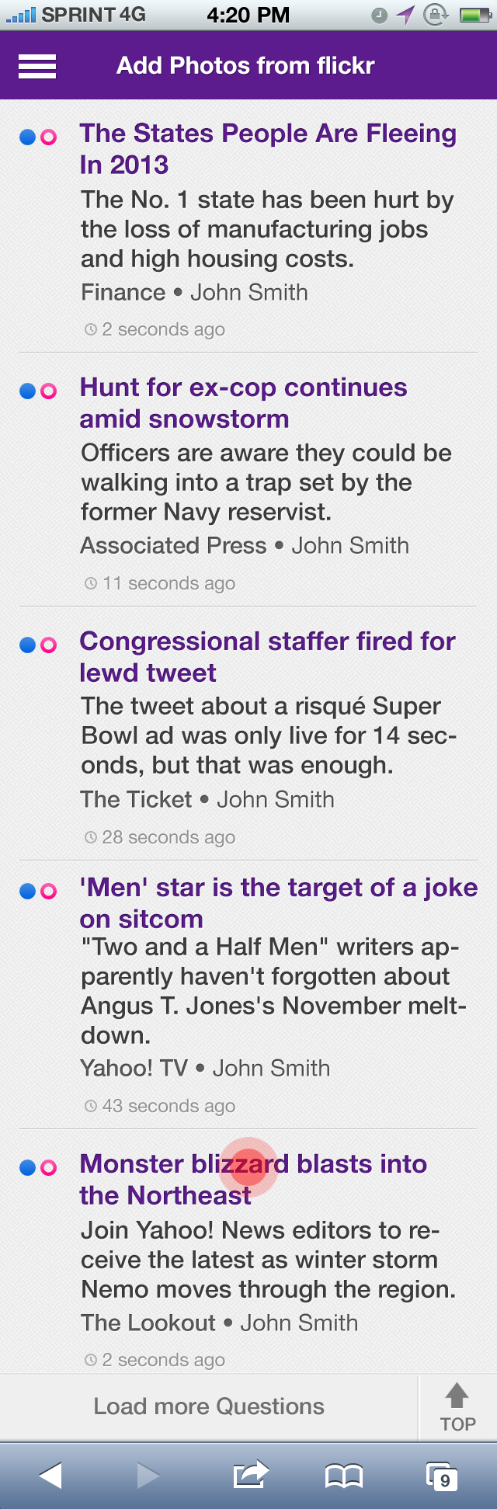The width and height of the screenshot is (497, 1509).
Task: Tap the blue dot beside States Fleeing story
Action: point(27,137)
